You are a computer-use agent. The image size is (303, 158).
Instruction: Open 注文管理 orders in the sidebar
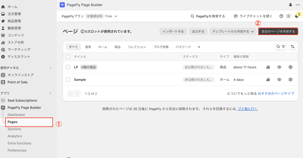(14, 14)
